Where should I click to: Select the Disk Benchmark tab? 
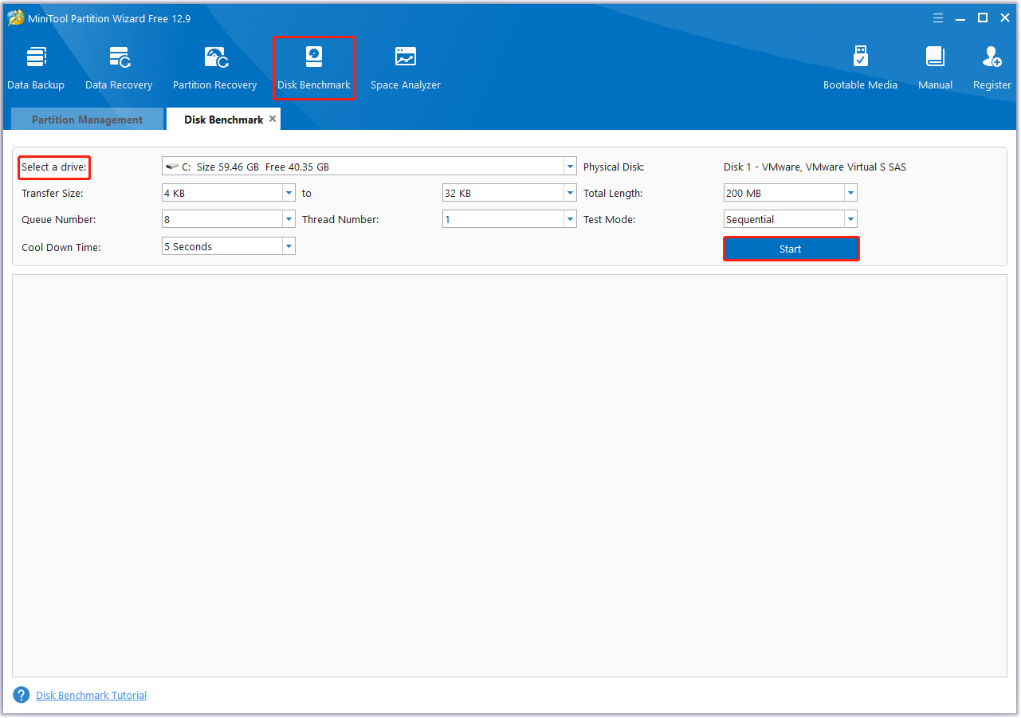223,120
